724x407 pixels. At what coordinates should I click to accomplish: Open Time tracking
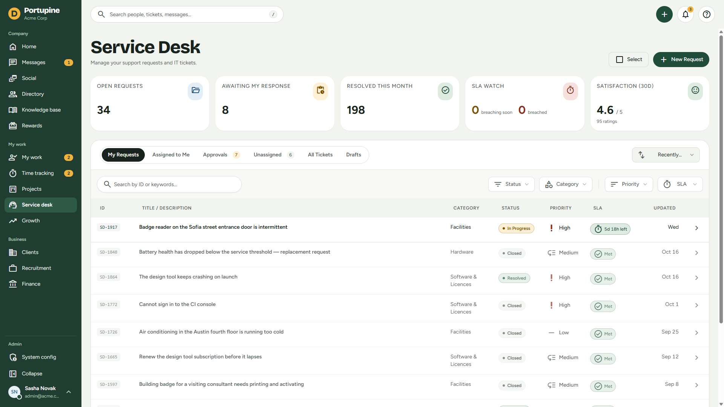pyautogui.click(x=41, y=173)
